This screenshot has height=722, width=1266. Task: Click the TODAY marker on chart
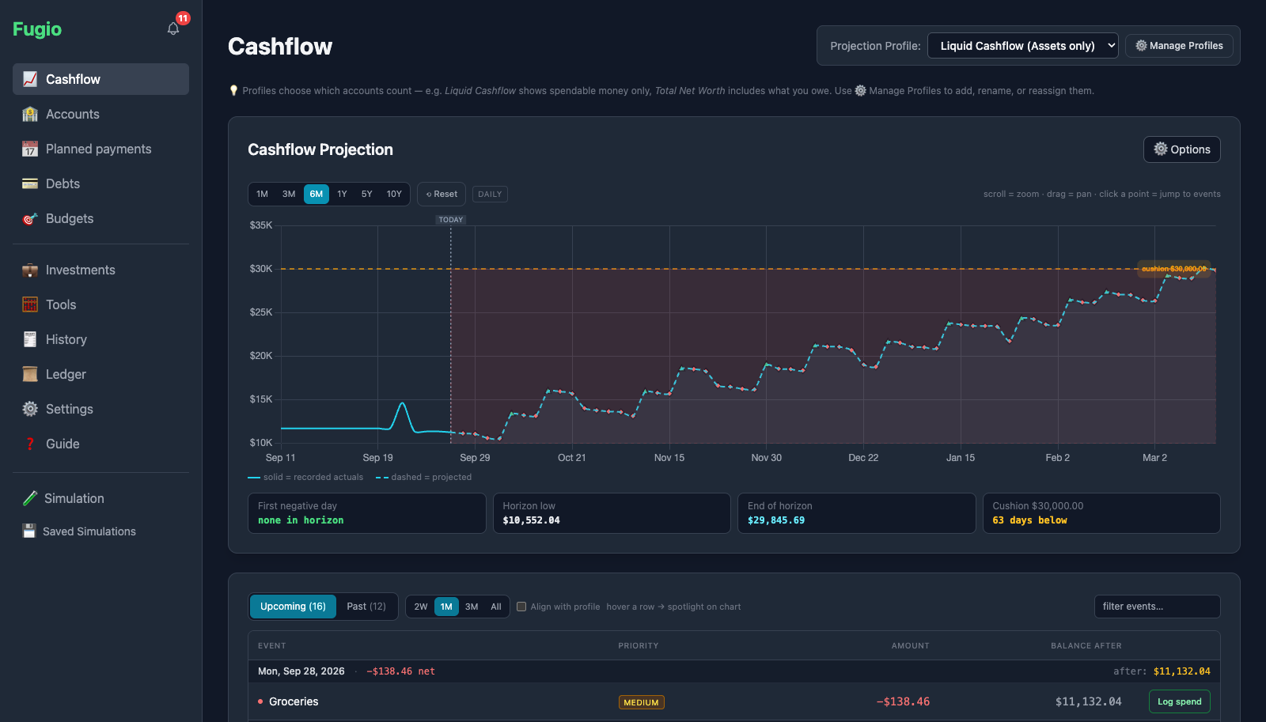451,220
